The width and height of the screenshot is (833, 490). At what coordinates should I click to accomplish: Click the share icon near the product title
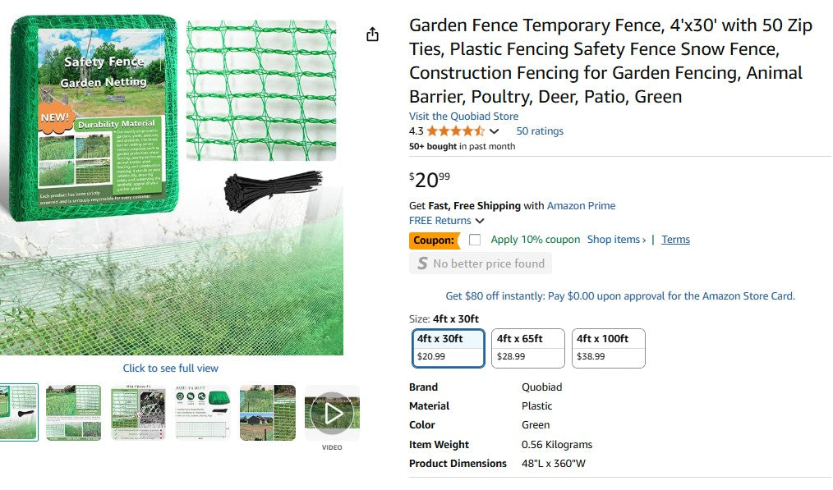click(372, 34)
